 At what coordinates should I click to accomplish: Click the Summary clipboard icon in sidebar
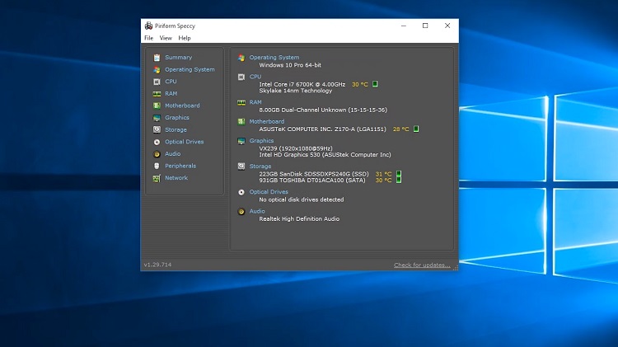[157, 58]
